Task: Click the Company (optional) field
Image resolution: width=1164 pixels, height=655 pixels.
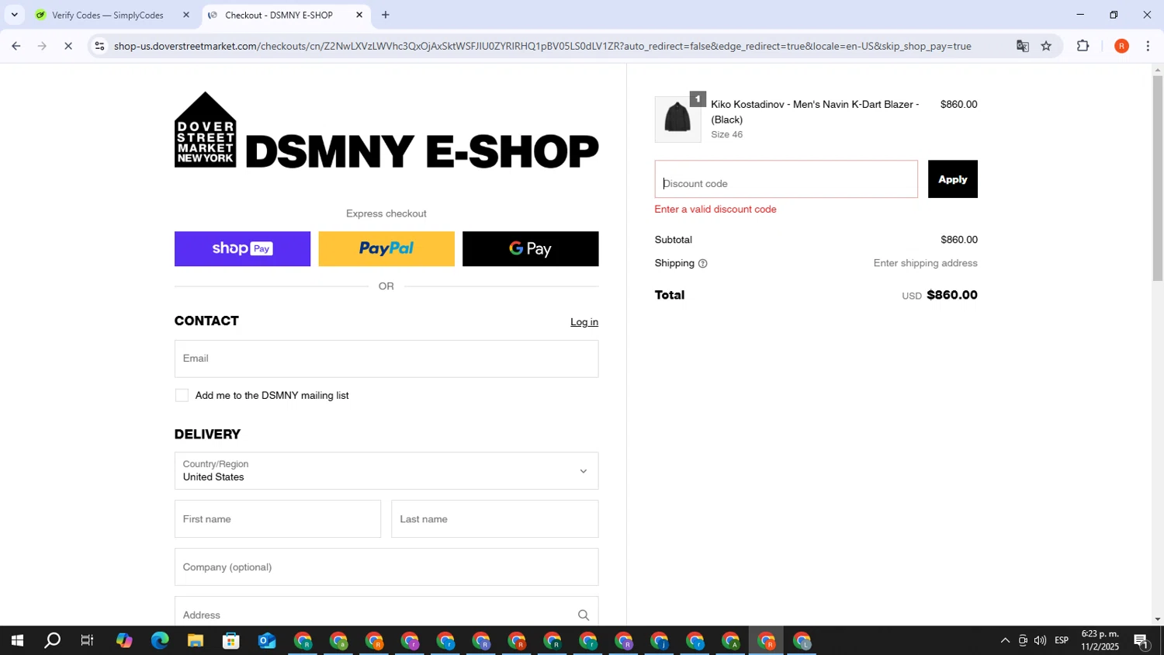Action: tap(386, 567)
